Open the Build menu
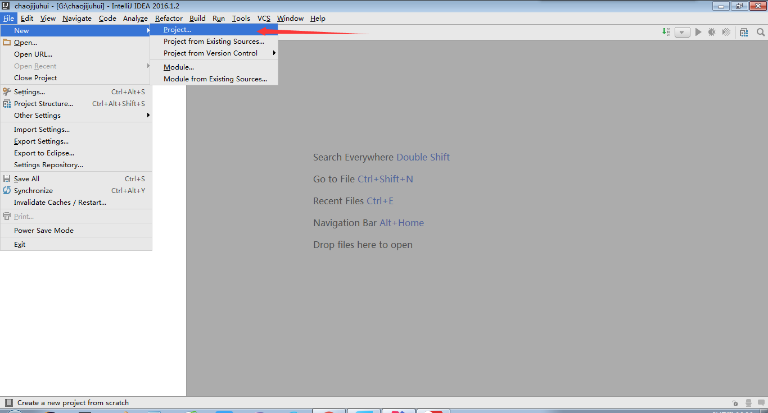This screenshot has height=413, width=768. coord(197,19)
